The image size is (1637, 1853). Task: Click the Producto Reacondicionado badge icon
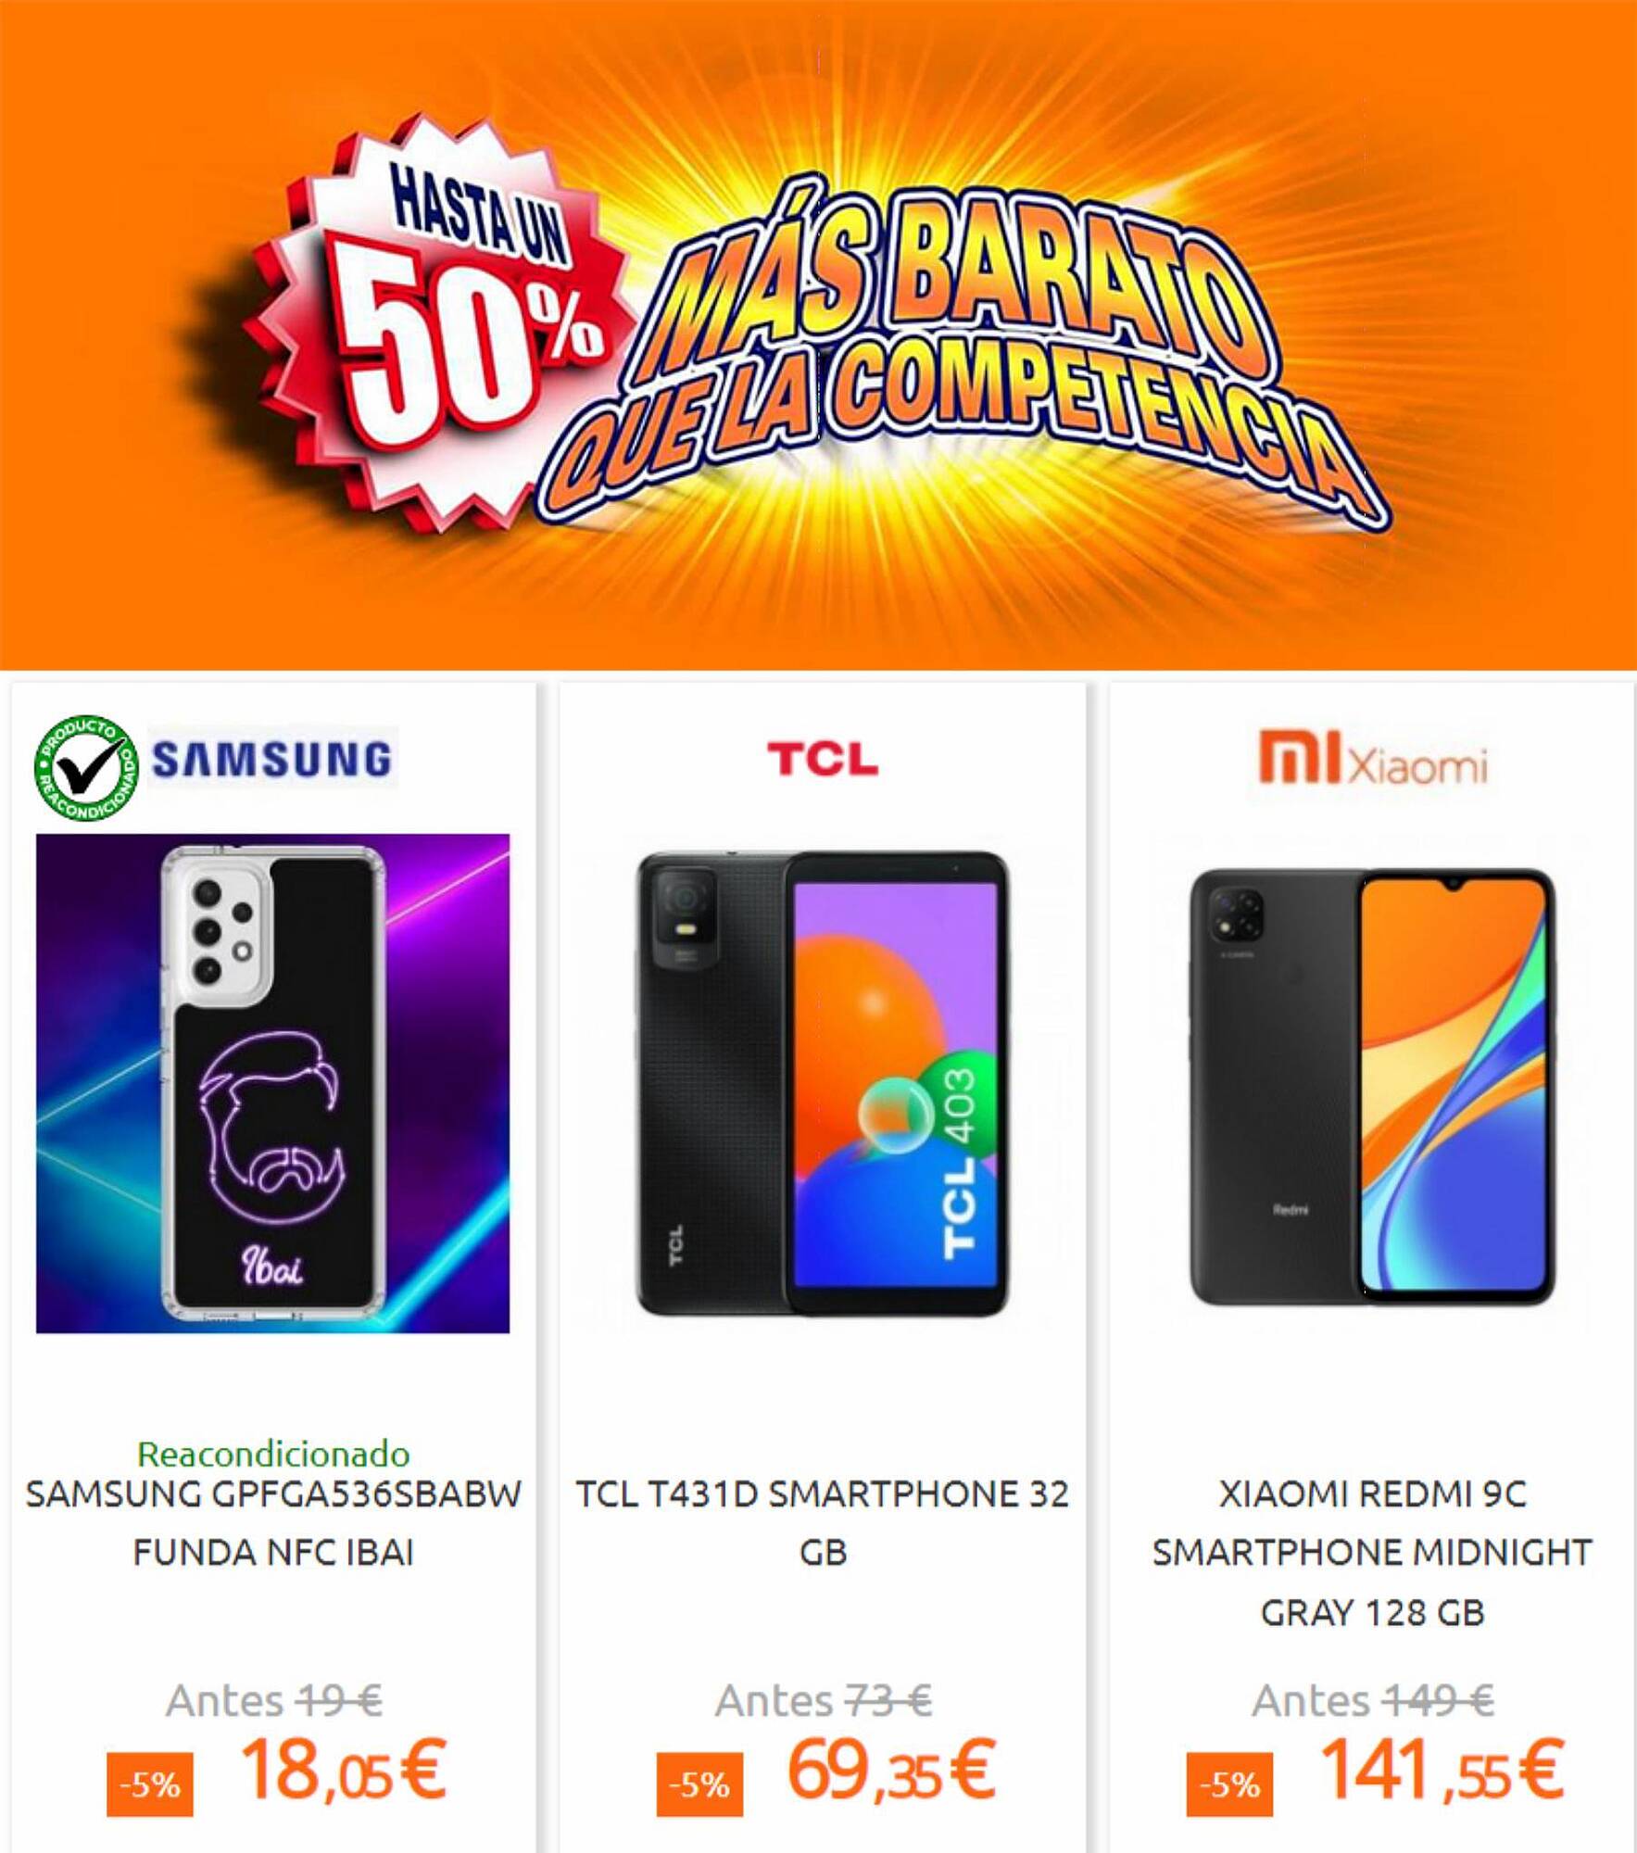[x=86, y=767]
